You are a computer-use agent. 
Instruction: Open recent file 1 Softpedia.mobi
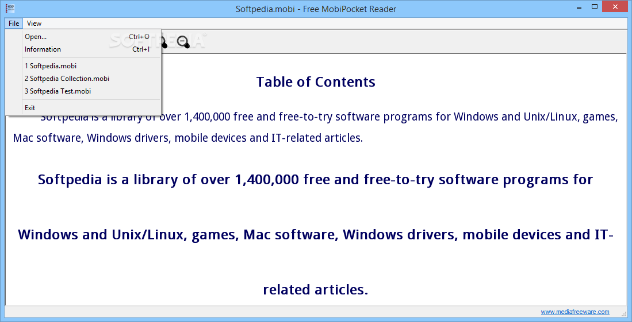pyautogui.click(x=83, y=65)
